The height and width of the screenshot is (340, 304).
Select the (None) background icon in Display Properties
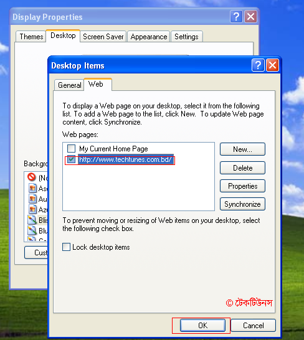click(32, 177)
